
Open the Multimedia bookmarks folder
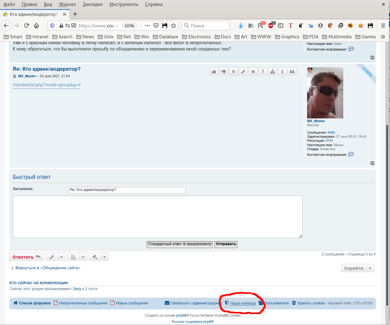tap(337, 37)
